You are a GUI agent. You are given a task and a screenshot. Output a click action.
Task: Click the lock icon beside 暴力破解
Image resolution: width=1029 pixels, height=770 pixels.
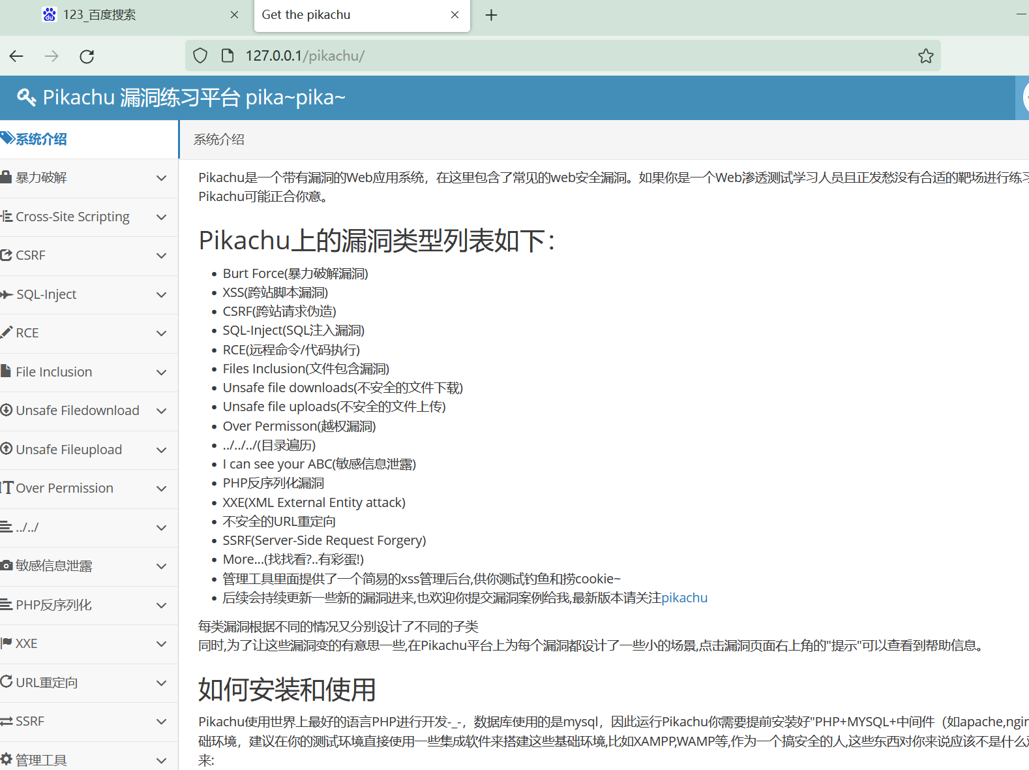coord(6,177)
